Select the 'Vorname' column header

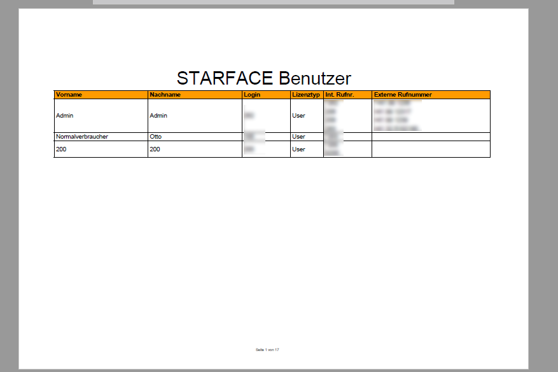[101, 95]
